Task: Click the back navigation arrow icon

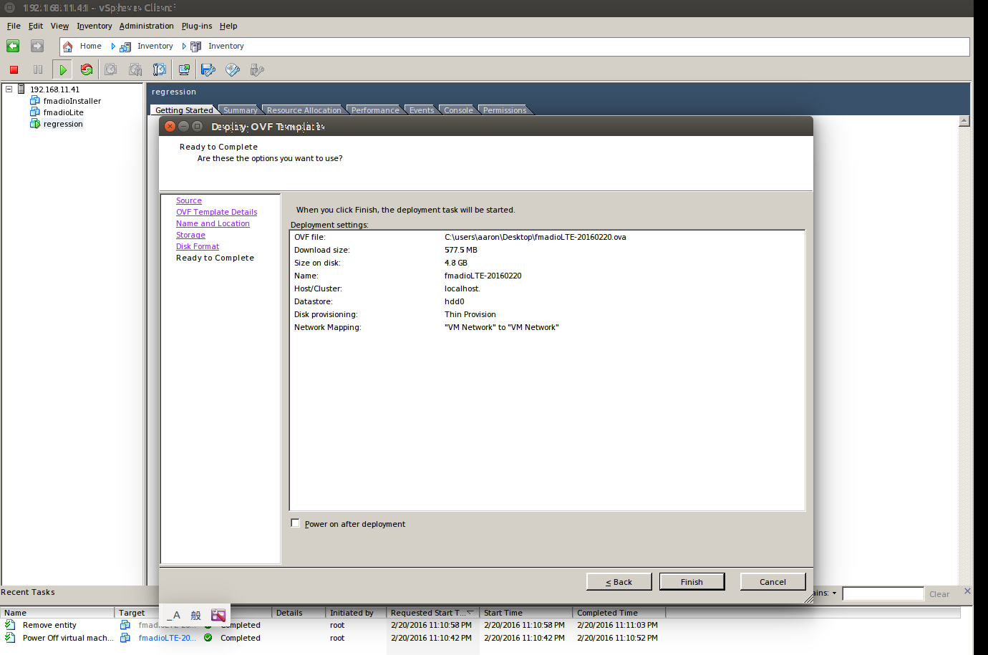Action: coord(12,46)
